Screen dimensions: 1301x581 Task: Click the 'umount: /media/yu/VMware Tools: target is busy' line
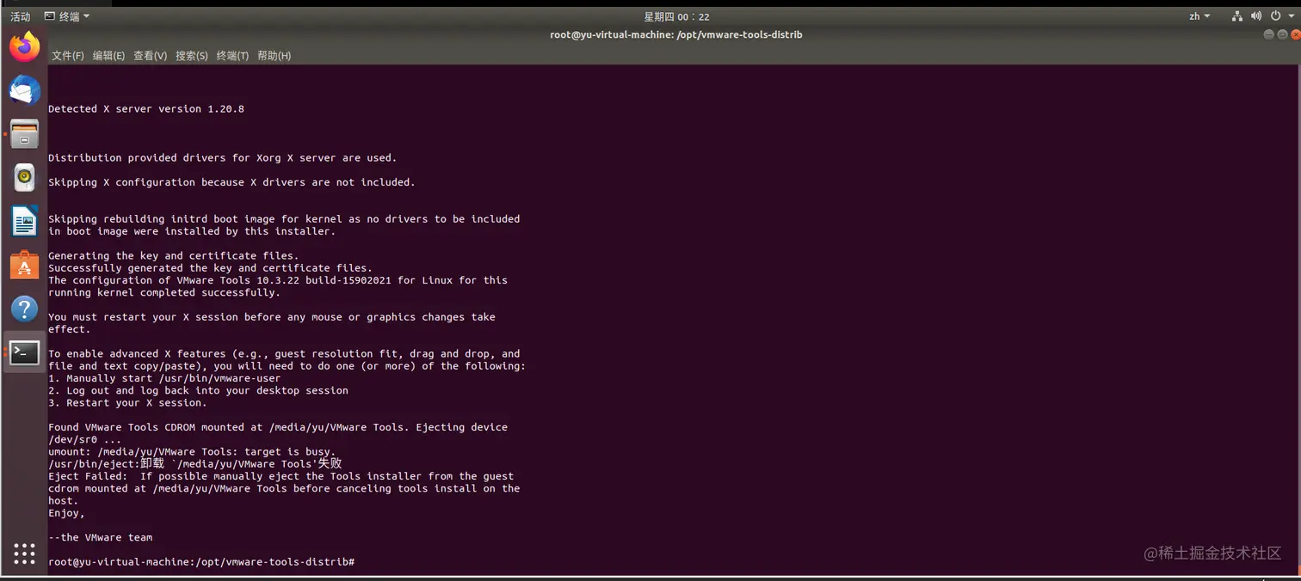192,451
